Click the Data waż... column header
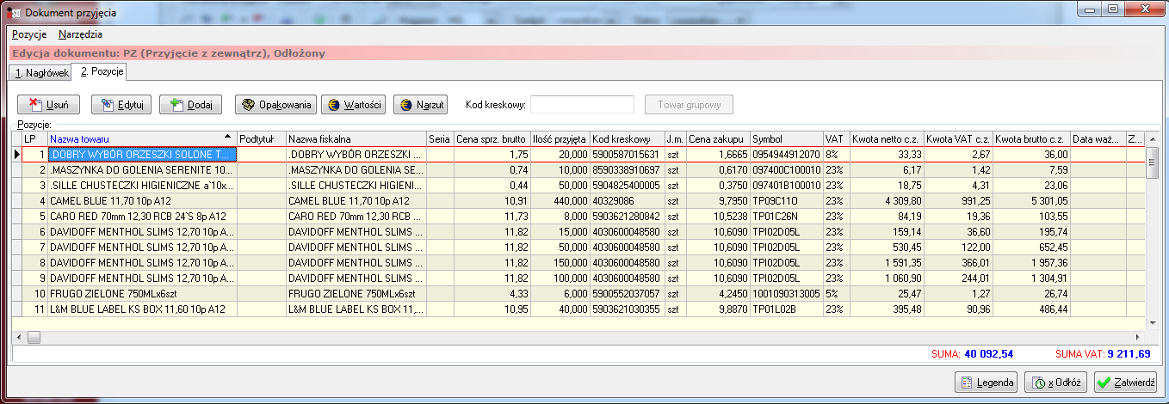Screen dimensions: 1169x404 pyautogui.click(x=1098, y=138)
